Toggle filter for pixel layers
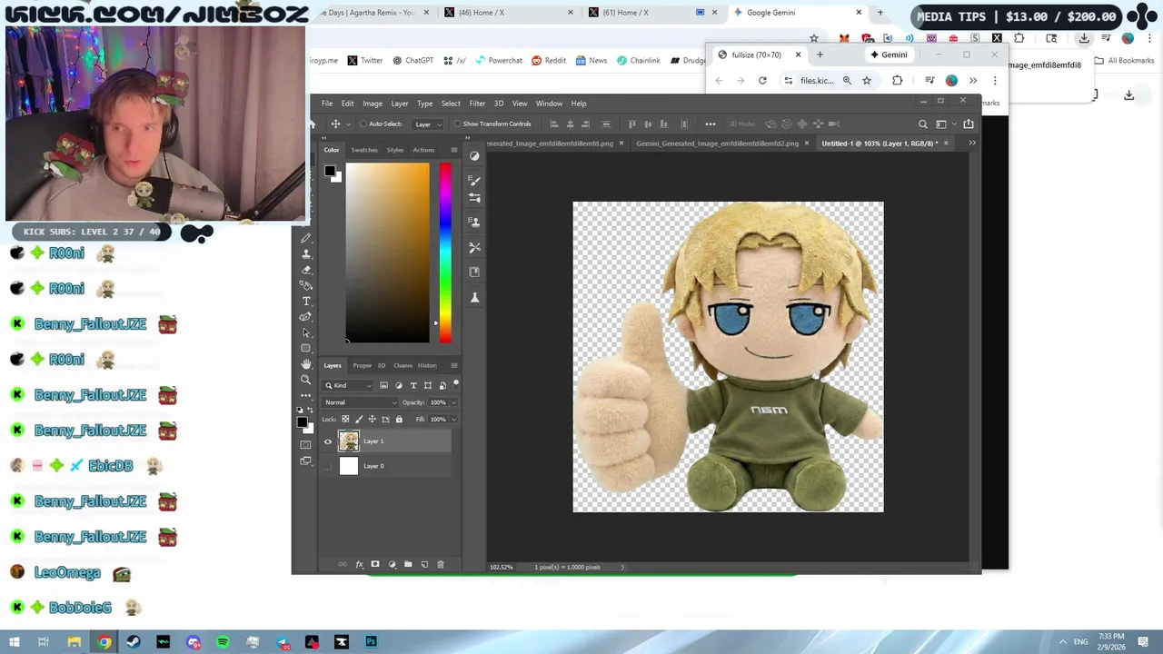Viewport: 1163px width, 654px height. 383,386
